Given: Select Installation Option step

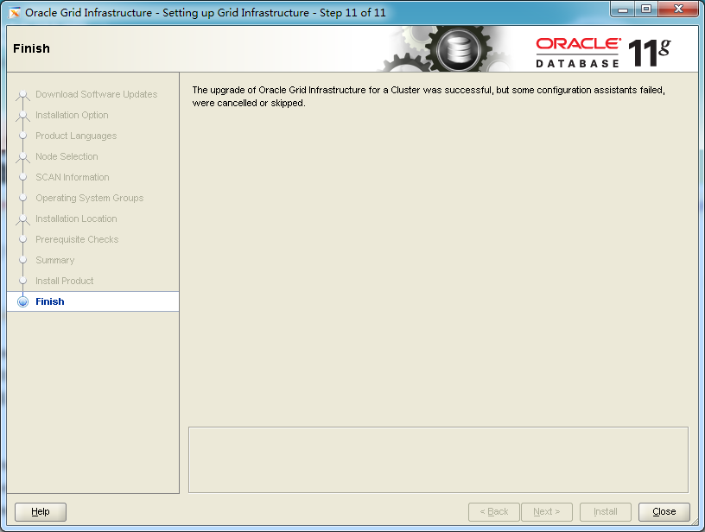Looking at the screenshot, I should (72, 115).
